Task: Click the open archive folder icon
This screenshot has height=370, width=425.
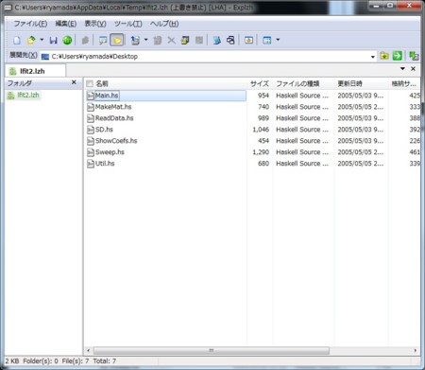Action: click(x=31, y=40)
